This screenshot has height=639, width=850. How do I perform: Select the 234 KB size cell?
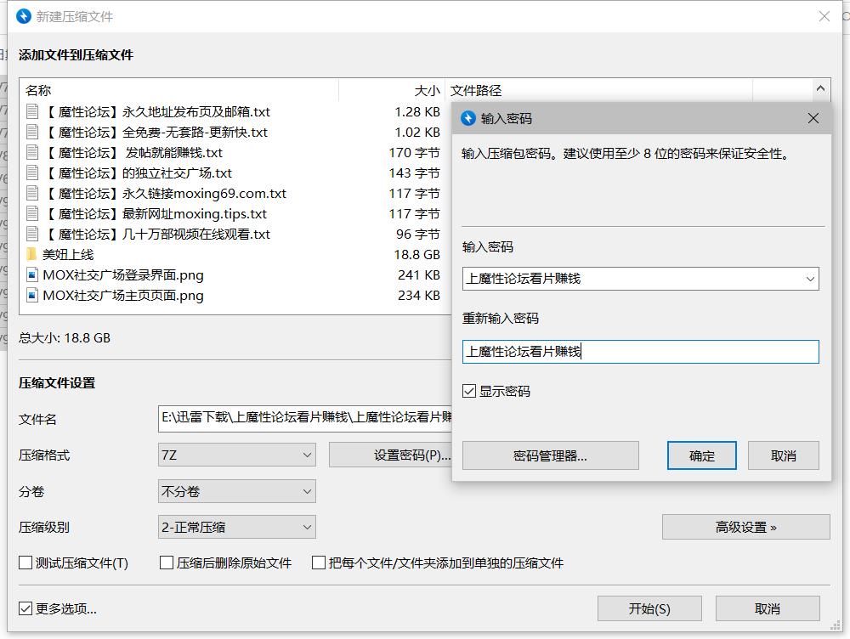point(418,296)
